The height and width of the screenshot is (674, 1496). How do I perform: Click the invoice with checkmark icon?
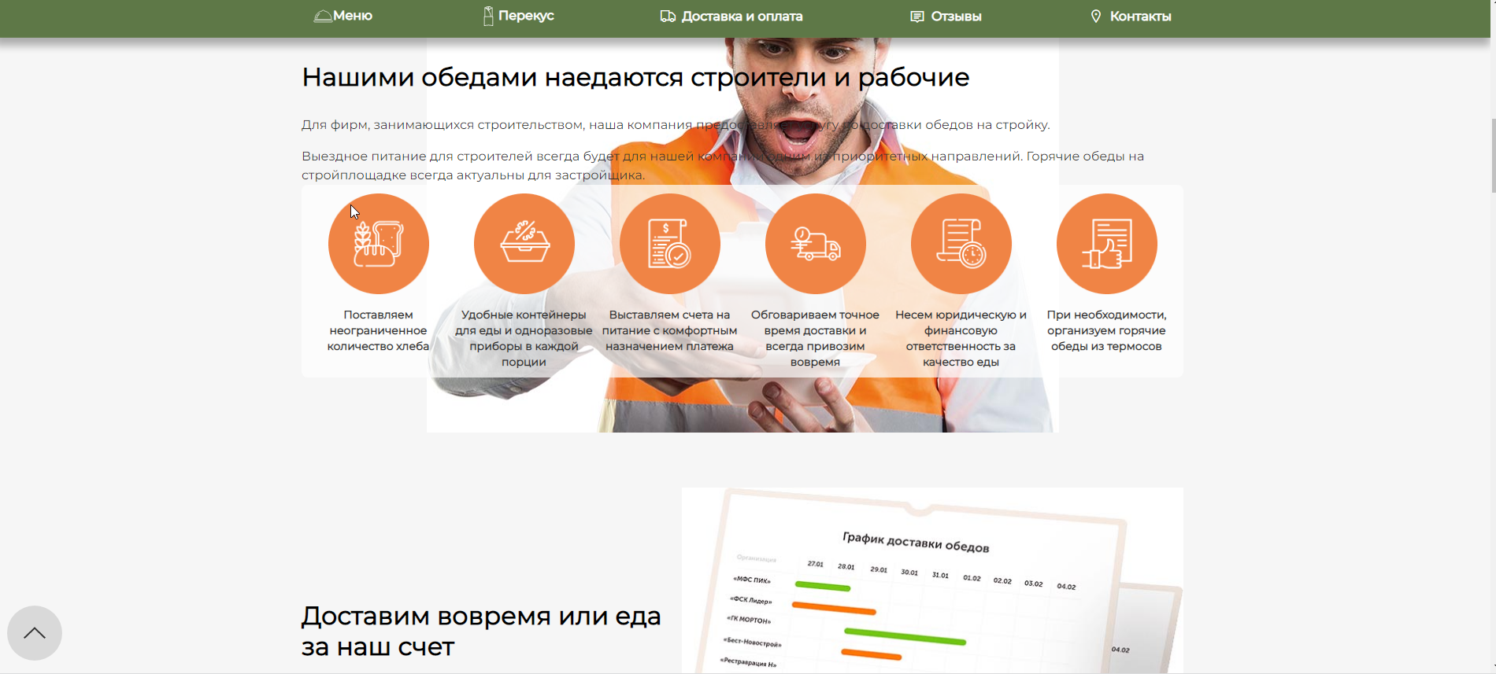669,244
